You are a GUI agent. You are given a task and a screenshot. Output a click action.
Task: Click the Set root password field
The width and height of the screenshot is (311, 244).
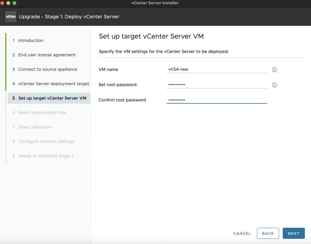[217, 85]
